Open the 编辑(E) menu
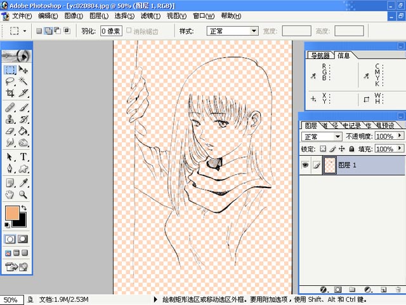Viewport: 406px width, 305px height. (48, 16)
